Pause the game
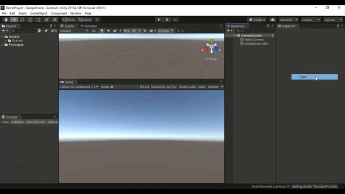345x194 pixels. point(167,20)
